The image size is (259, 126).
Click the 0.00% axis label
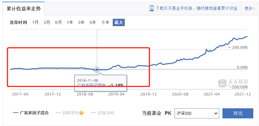click(x=242, y=67)
